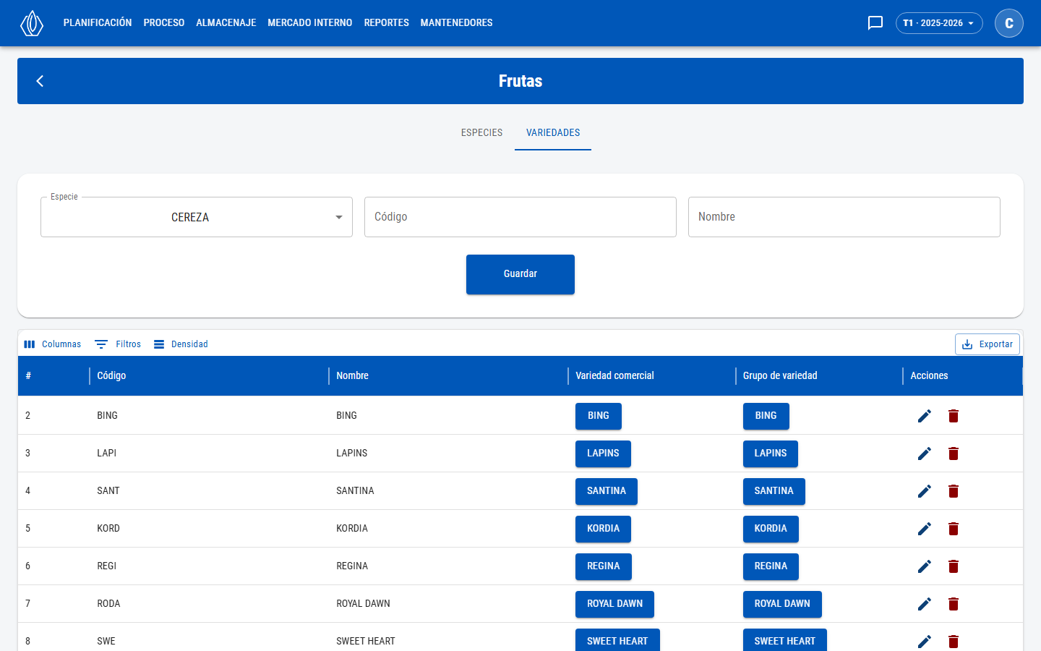Viewport: 1041px width, 651px height.
Task: Open the chat messages icon
Action: pyautogui.click(x=875, y=23)
